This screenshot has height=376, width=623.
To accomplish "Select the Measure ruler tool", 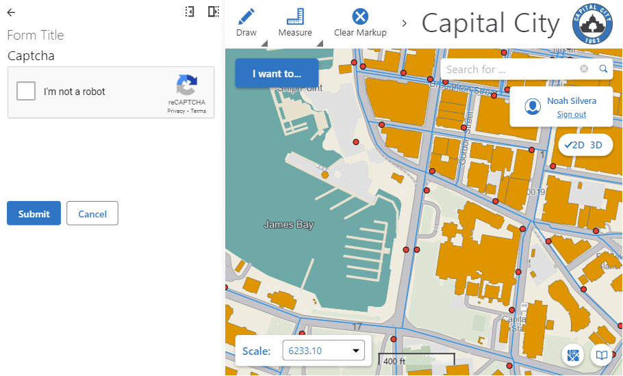I will pyautogui.click(x=295, y=16).
